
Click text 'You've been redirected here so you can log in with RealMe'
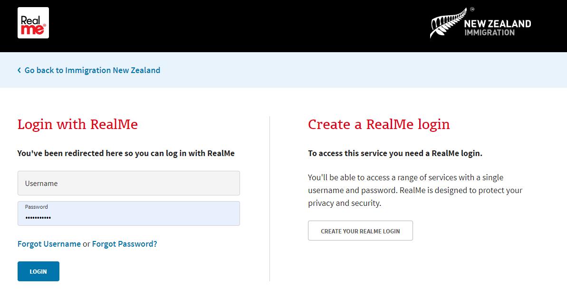tap(126, 153)
